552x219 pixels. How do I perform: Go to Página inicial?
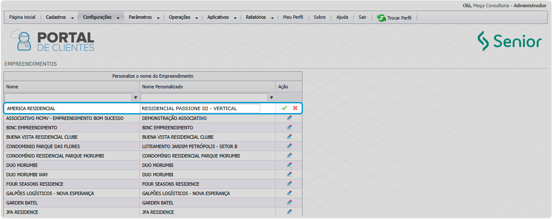tap(22, 18)
